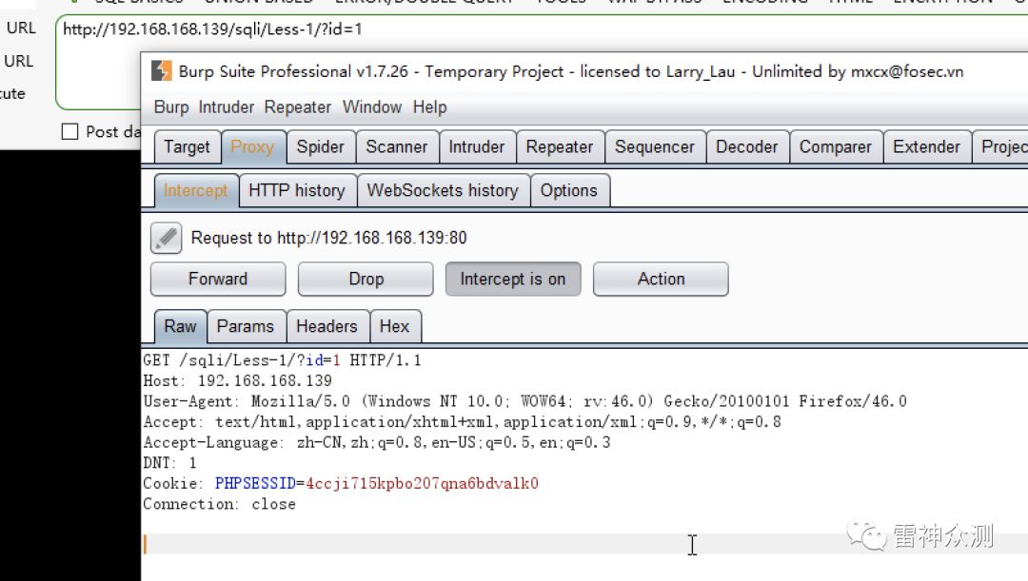This screenshot has height=581, width=1028.
Task: Click the empty last line of raw request
Action: click(584, 544)
